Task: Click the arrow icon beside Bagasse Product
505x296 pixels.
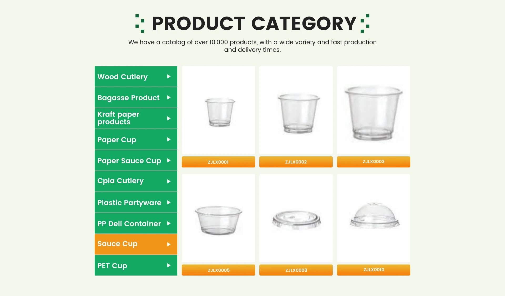Action: [169, 98]
